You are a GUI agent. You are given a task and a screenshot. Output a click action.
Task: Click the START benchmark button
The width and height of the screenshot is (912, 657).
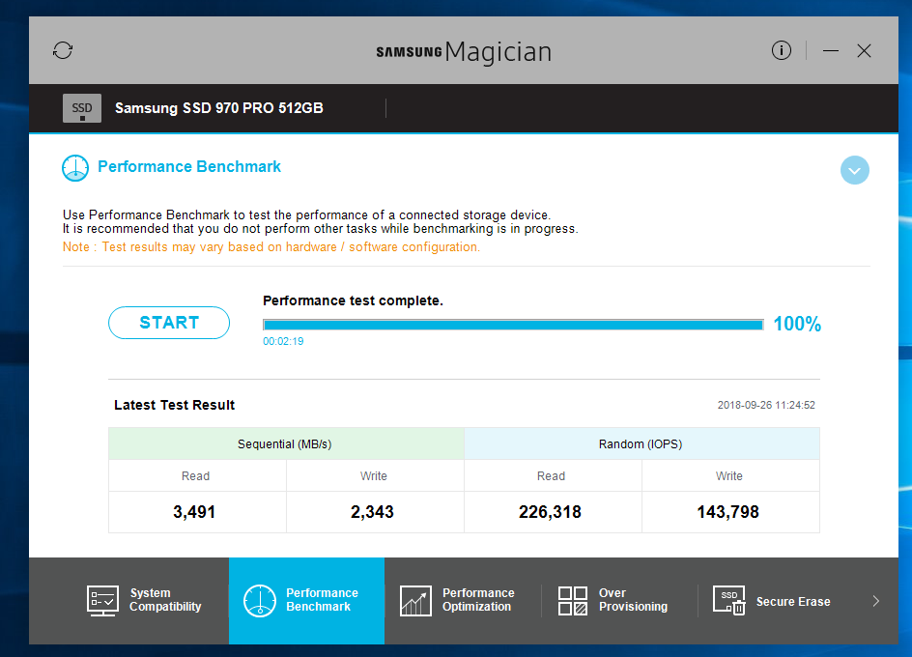click(x=169, y=323)
